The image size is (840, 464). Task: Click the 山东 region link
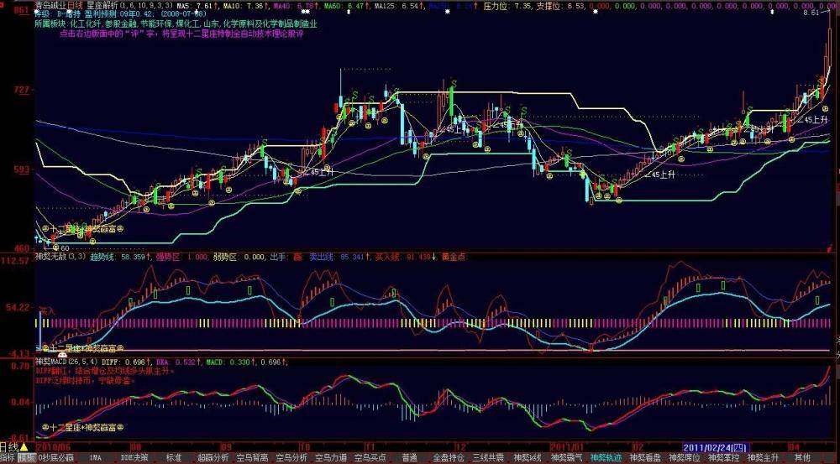click(212, 24)
